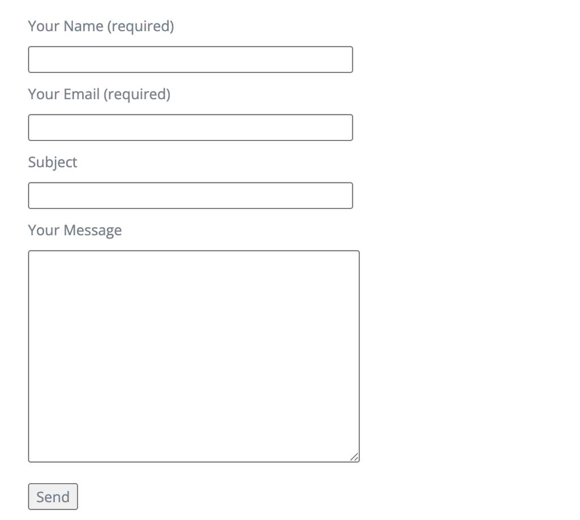Click the "Your Name (required)" label
Image resolution: width=580 pixels, height=520 pixels.
(x=101, y=26)
